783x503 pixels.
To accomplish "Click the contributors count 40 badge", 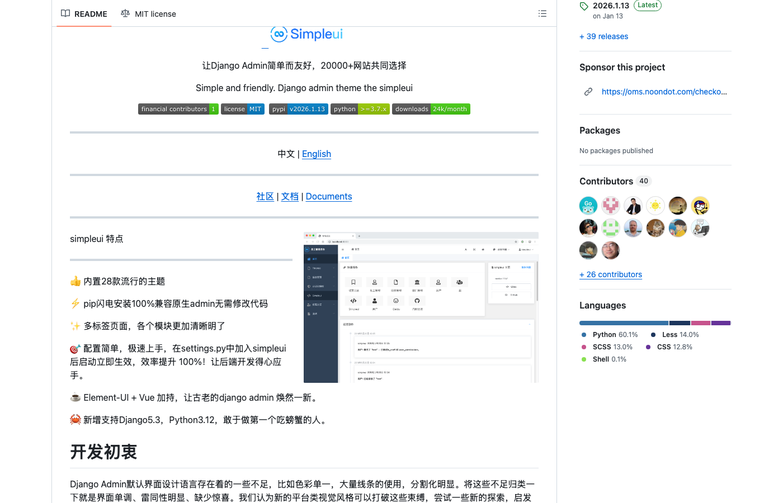I will coord(644,181).
